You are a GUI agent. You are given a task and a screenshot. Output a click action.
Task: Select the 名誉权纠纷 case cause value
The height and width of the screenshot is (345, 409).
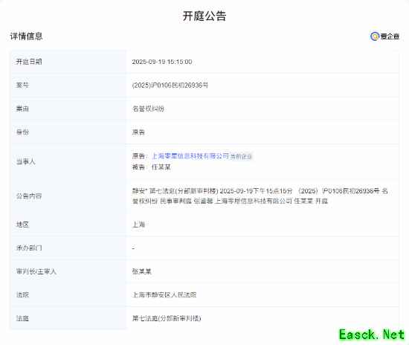tap(148, 109)
